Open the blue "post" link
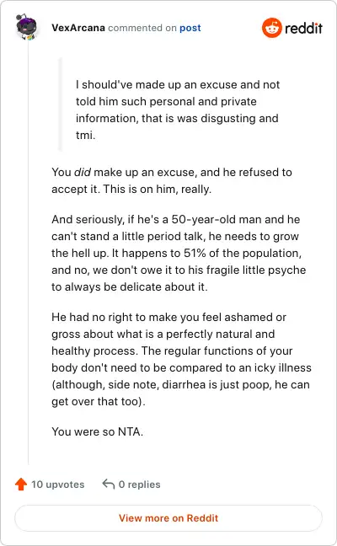Image resolution: width=337 pixels, height=546 pixels. pyautogui.click(x=190, y=28)
